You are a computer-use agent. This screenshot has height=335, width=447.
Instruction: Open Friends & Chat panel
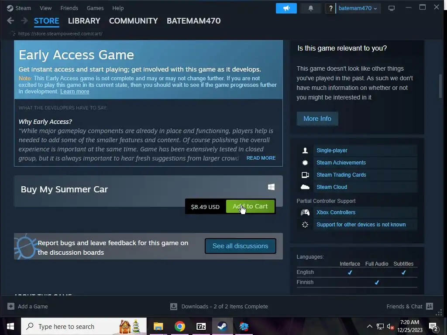(404, 307)
